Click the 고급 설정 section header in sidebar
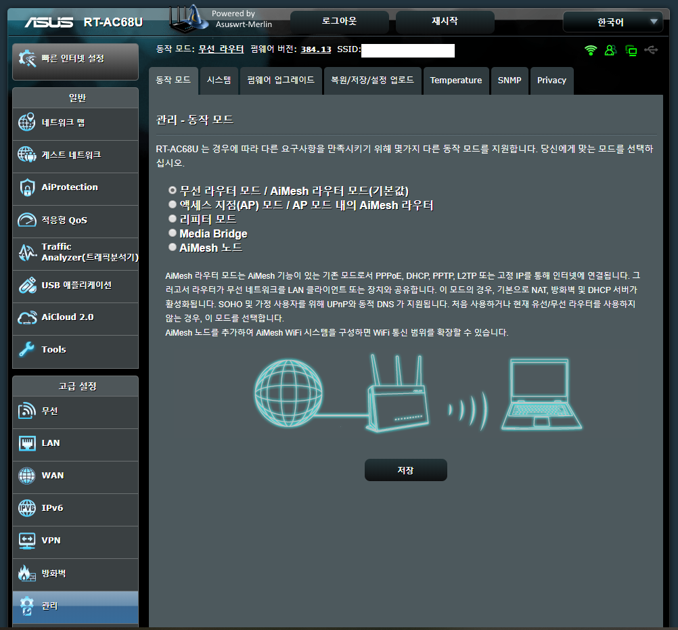678x630 pixels. [x=77, y=386]
